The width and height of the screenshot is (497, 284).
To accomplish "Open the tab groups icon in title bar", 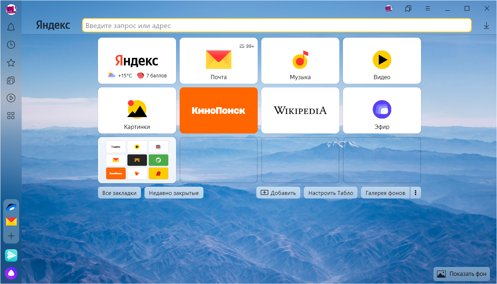I will click(408, 9).
